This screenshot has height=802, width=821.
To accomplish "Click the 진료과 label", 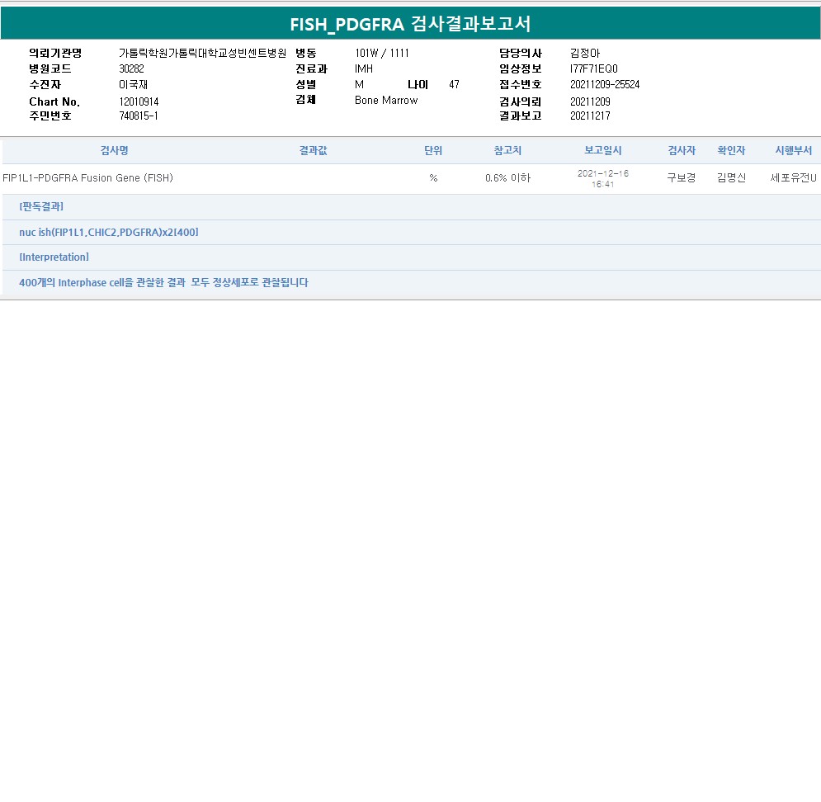I will [312, 68].
